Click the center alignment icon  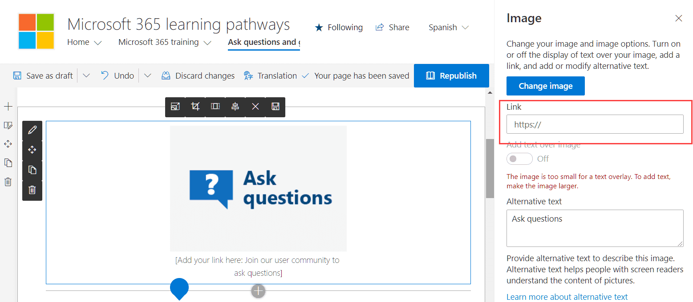tap(235, 107)
